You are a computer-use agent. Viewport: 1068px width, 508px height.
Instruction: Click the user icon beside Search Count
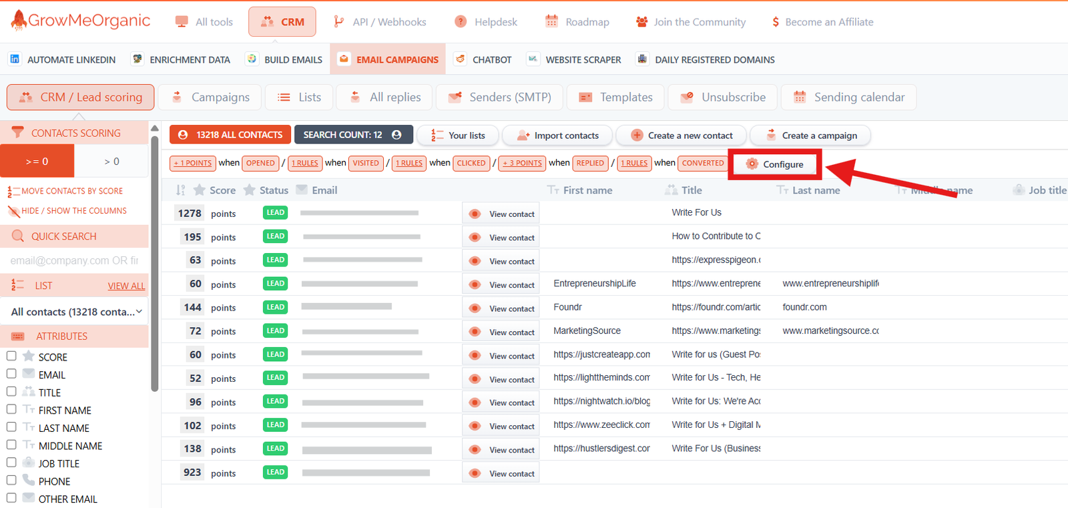(x=396, y=135)
